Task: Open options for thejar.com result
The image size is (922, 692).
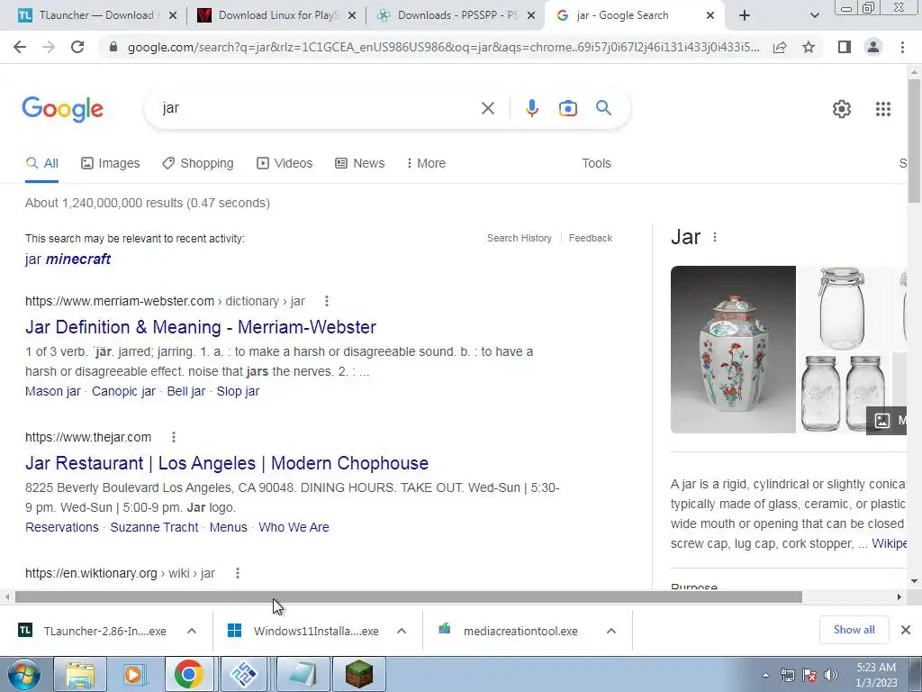Action: pyautogui.click(x=173, y=437)
